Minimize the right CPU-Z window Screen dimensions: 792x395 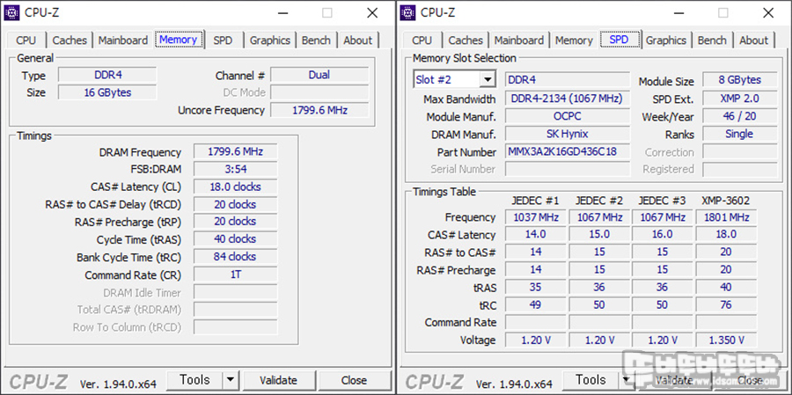pos(678,13)
